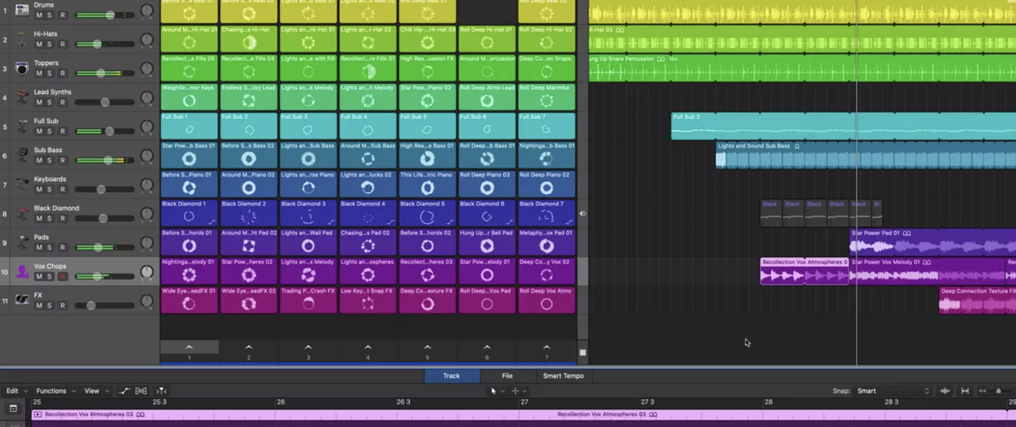The width and height of the screenshot is (1016, 427).
Task: Click the flex mode icon in editor toolbar
Action: click(x=141, y=391)
